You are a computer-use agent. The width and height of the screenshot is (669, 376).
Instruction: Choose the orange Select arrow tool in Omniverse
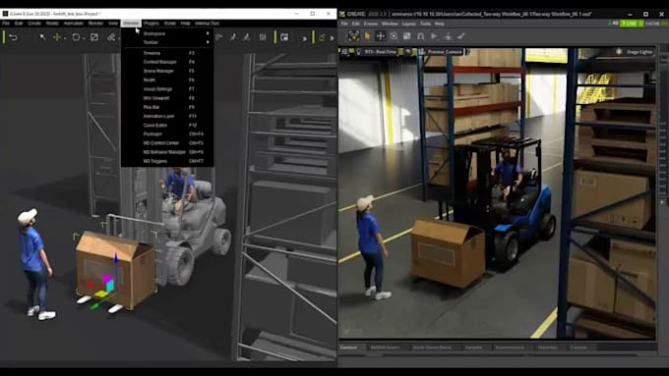367,36
